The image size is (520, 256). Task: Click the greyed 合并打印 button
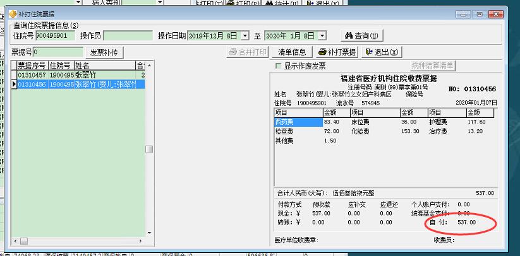(x=248, y=52)
